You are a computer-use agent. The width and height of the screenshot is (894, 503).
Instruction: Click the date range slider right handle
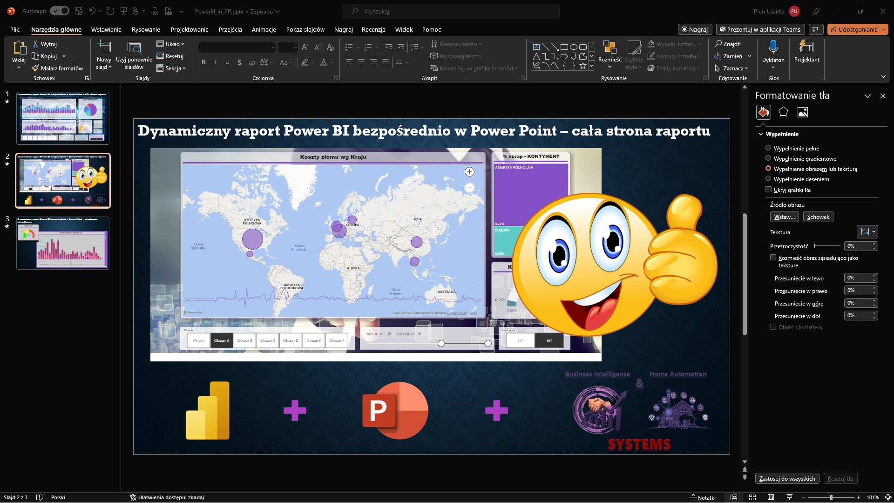click(x=488, y=343)
